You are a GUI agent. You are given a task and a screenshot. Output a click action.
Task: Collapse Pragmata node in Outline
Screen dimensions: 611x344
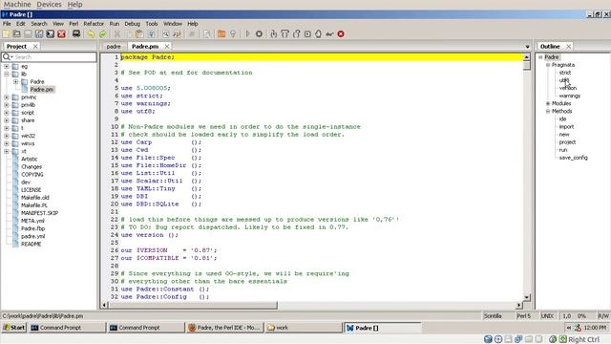[548, 65]
